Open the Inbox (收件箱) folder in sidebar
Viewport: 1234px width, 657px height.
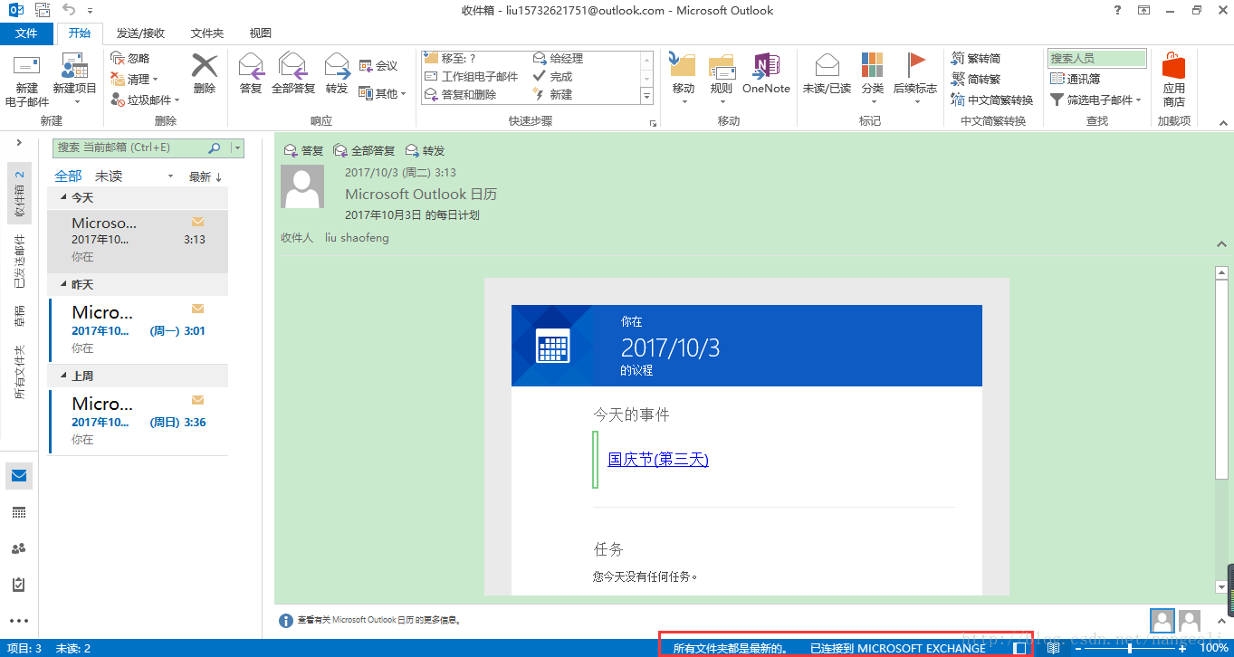point(20,194)
